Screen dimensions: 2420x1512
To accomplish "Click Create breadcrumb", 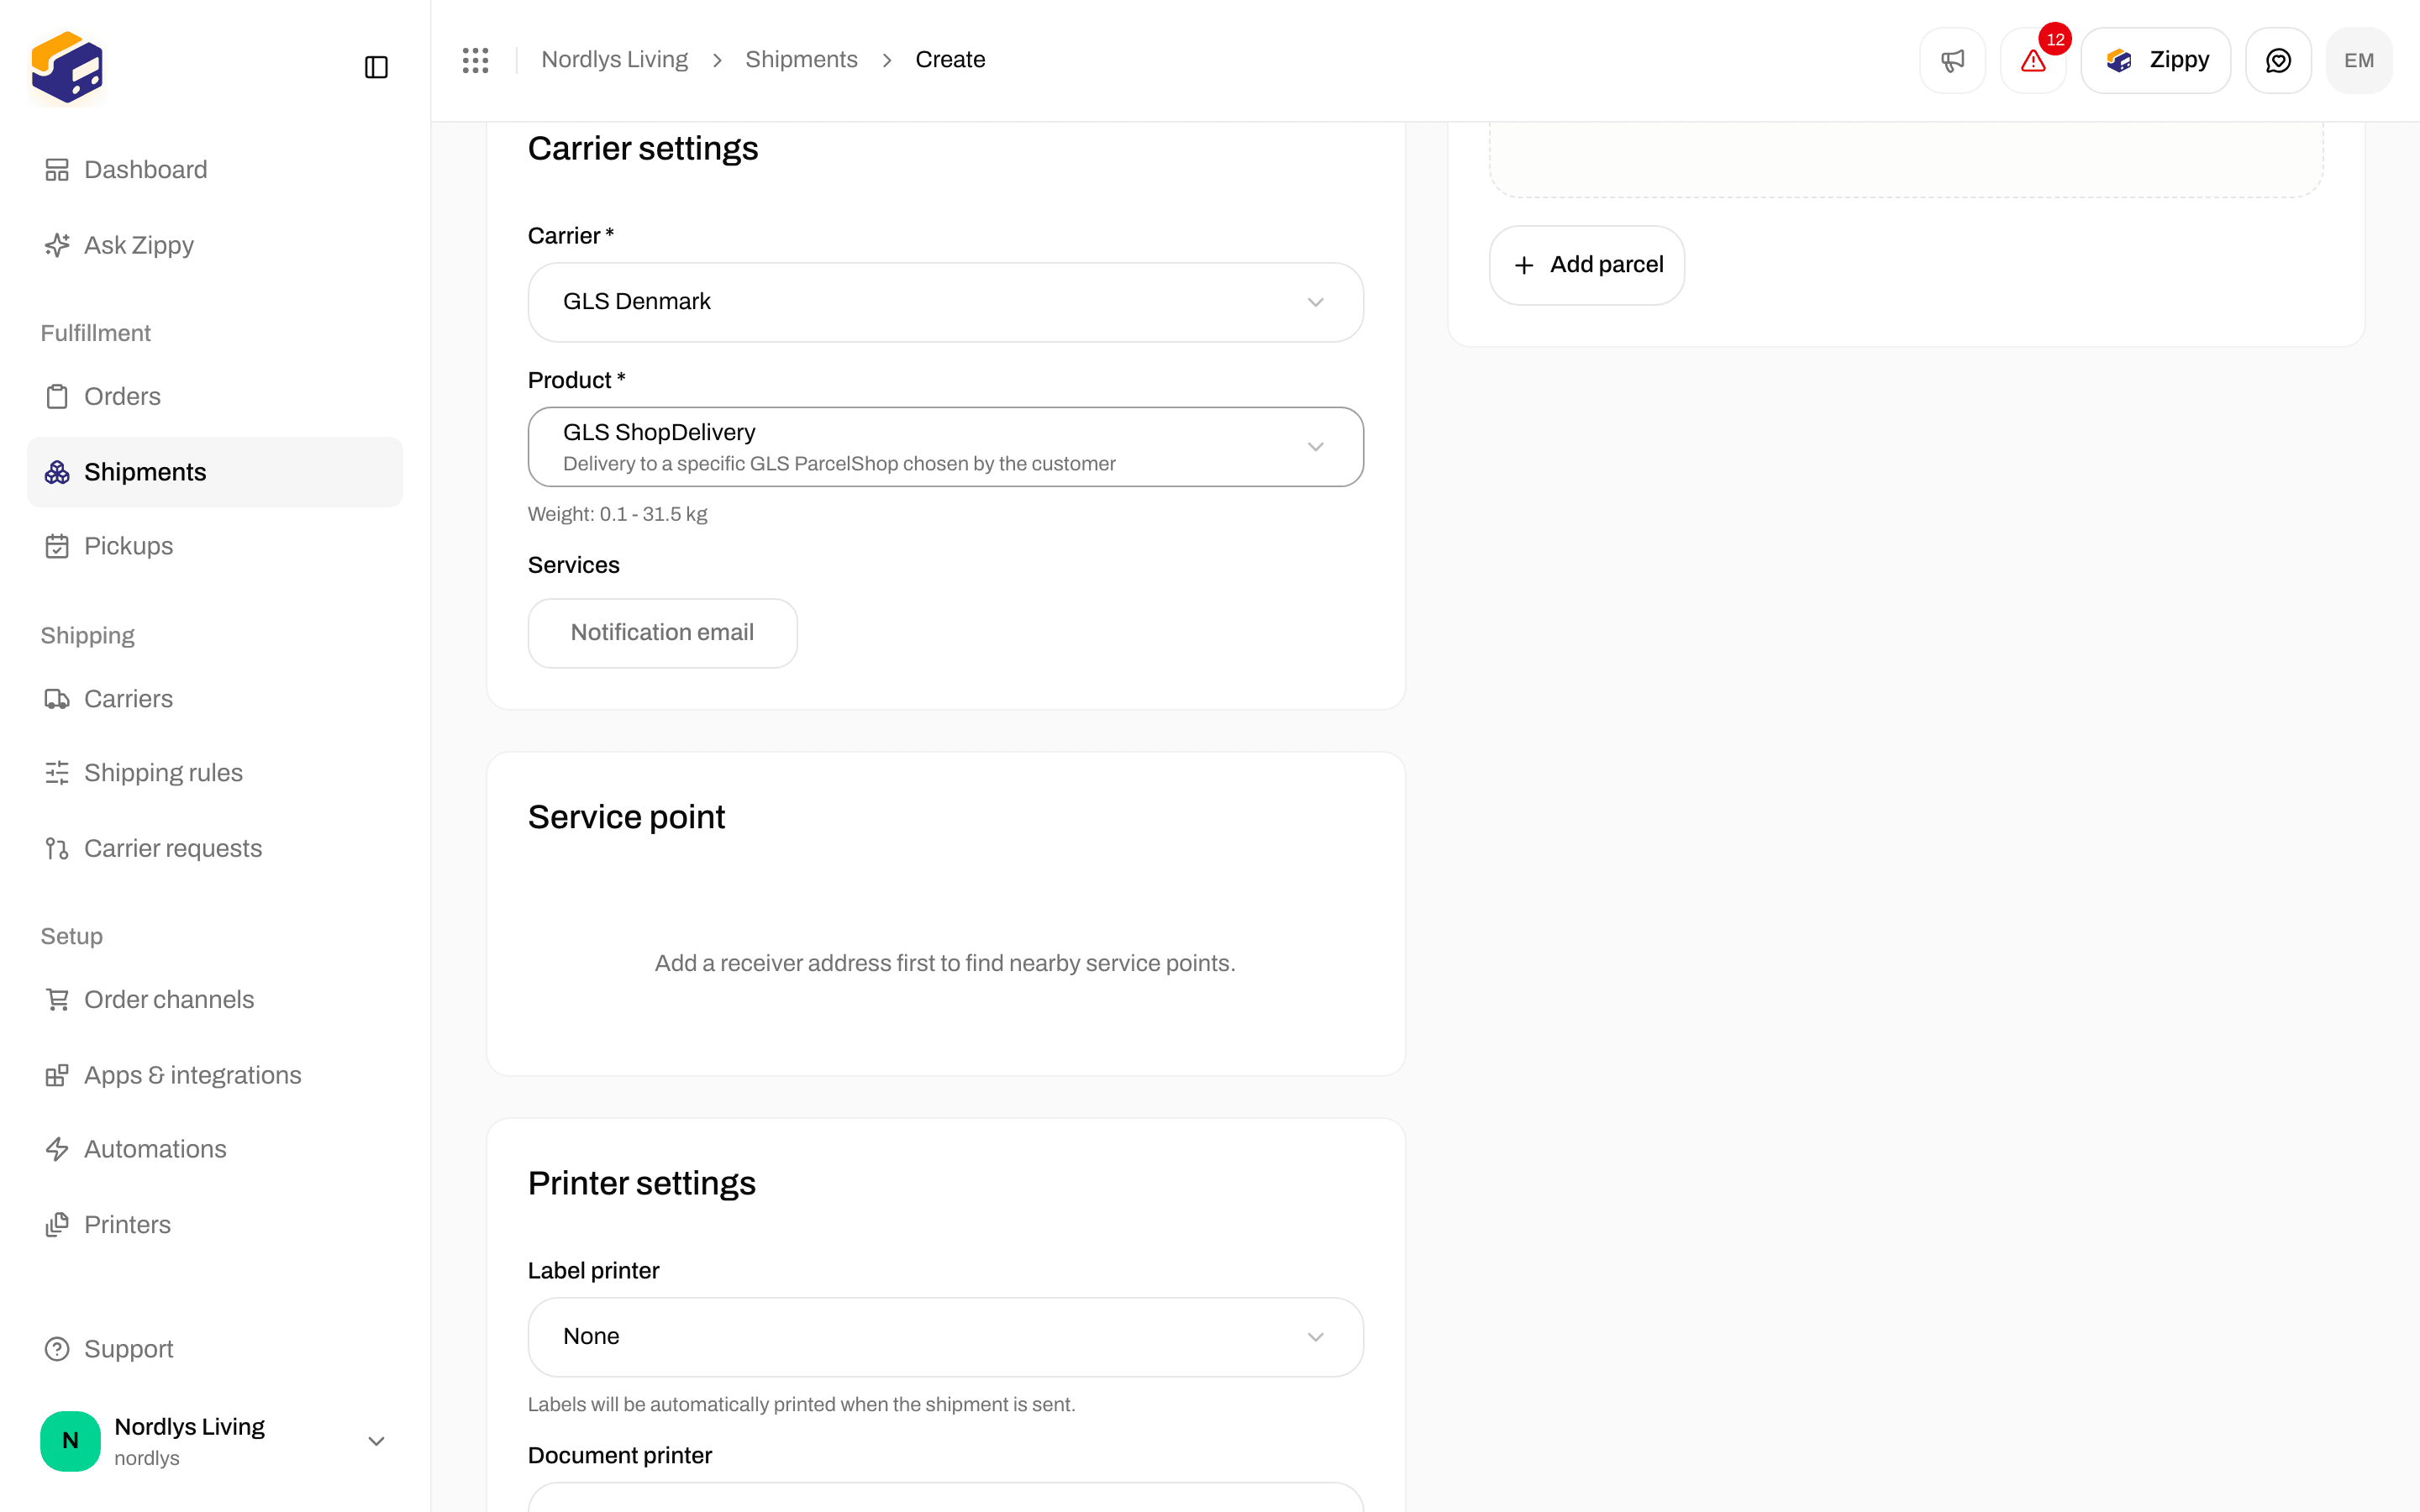I will pyautogui.click(x=950, y=60).
